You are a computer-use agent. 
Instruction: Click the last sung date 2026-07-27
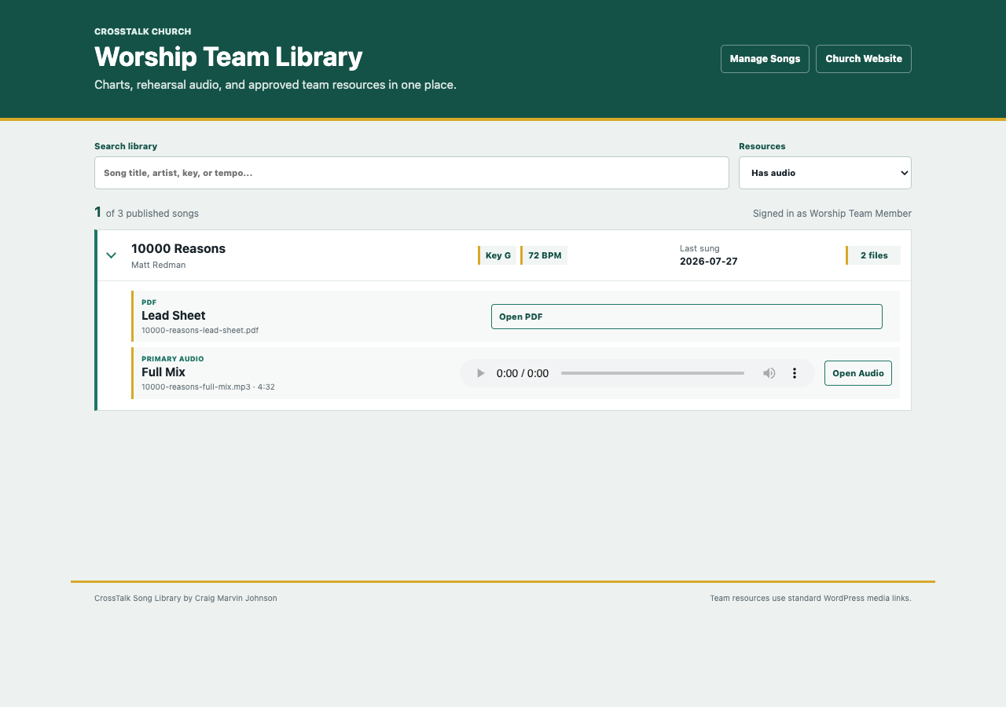click(709, 262)
